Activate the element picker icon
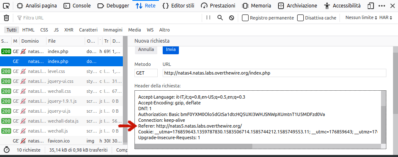This screenshot has width=398, height=157. pyautogui.click(x=7, y=5)
